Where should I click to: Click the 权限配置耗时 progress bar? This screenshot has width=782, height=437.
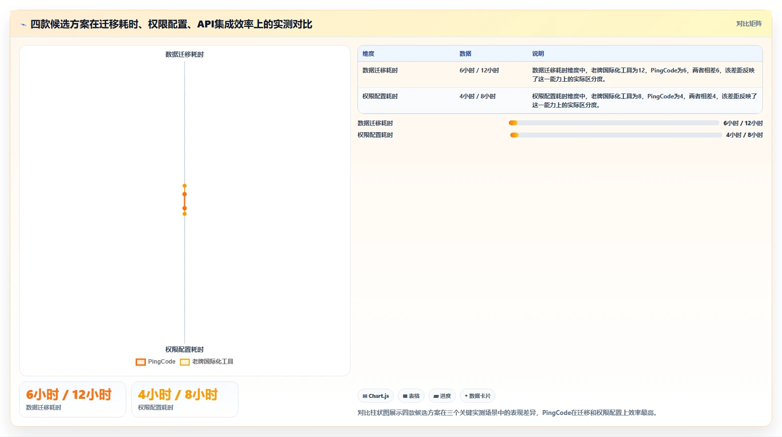tap(616, 135)
